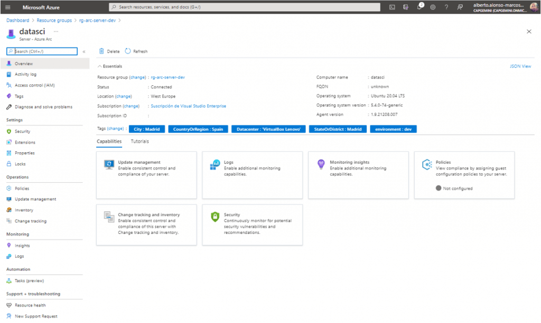Click the Update management card icon
The width and height of the screenshot is (541, 323).
point(109,164)
